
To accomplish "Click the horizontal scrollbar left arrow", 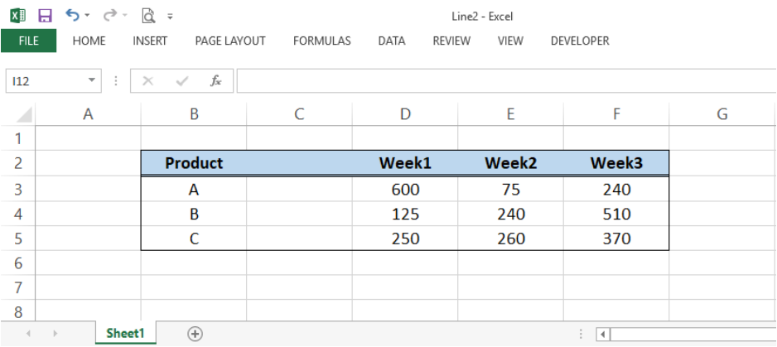I will 603,334.
